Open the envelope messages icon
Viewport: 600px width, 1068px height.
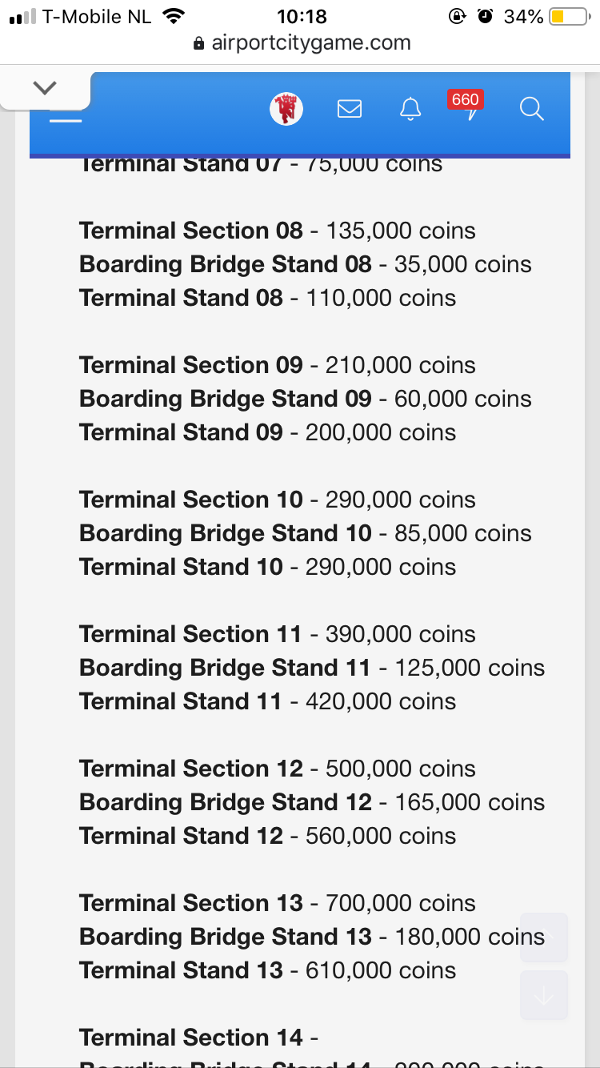tap(350, 108)
